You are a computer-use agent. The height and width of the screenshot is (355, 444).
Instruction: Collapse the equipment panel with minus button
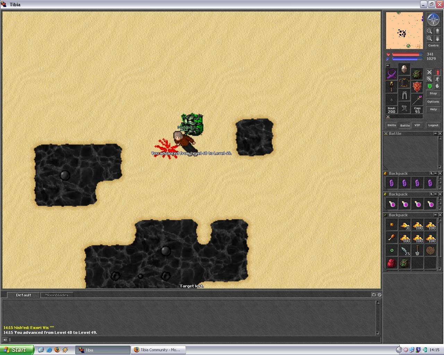(x=388, y=66)
